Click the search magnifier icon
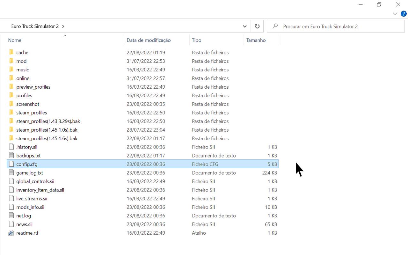Viewport: 408px width, 255px height. coord(275,26)
